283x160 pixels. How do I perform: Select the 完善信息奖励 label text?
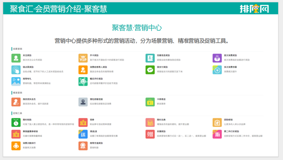163,56
